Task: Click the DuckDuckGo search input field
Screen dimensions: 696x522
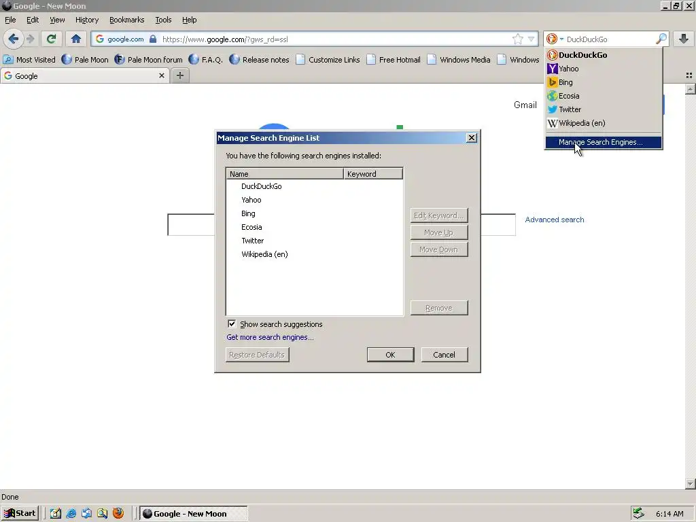Action: pyautogui.click(x=610, y=39)
